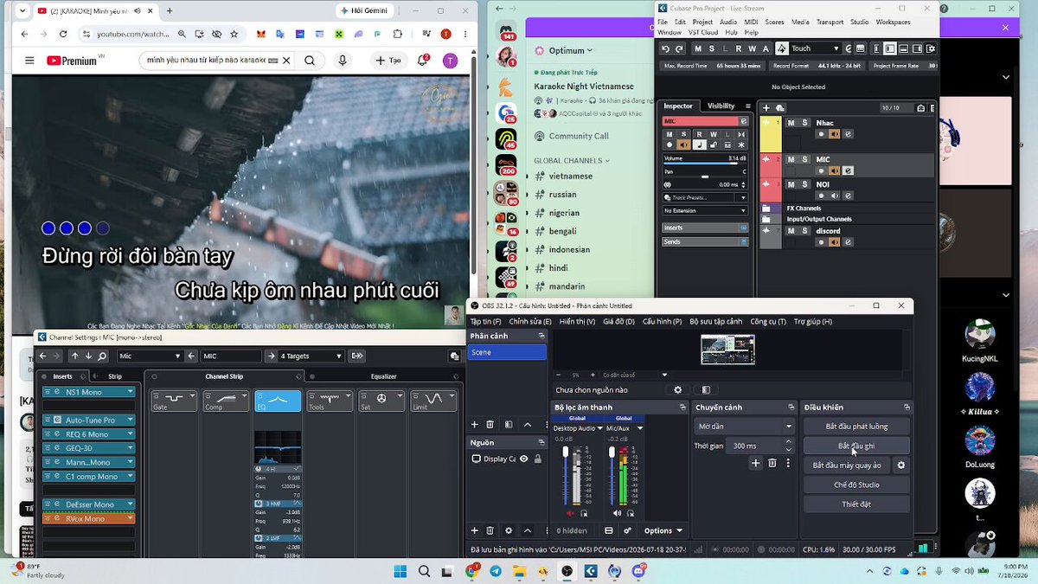1038x584 pixels.
Task: Click the Bắt đầu phát luồng button
Action: point(856,427)
